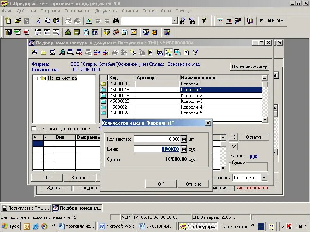Open the Документы menu
This screenshot has width=310, height=232.
(106, 11)
